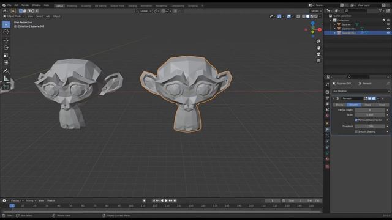
Task: Select the Cursor tool
Action: (6, 32)
